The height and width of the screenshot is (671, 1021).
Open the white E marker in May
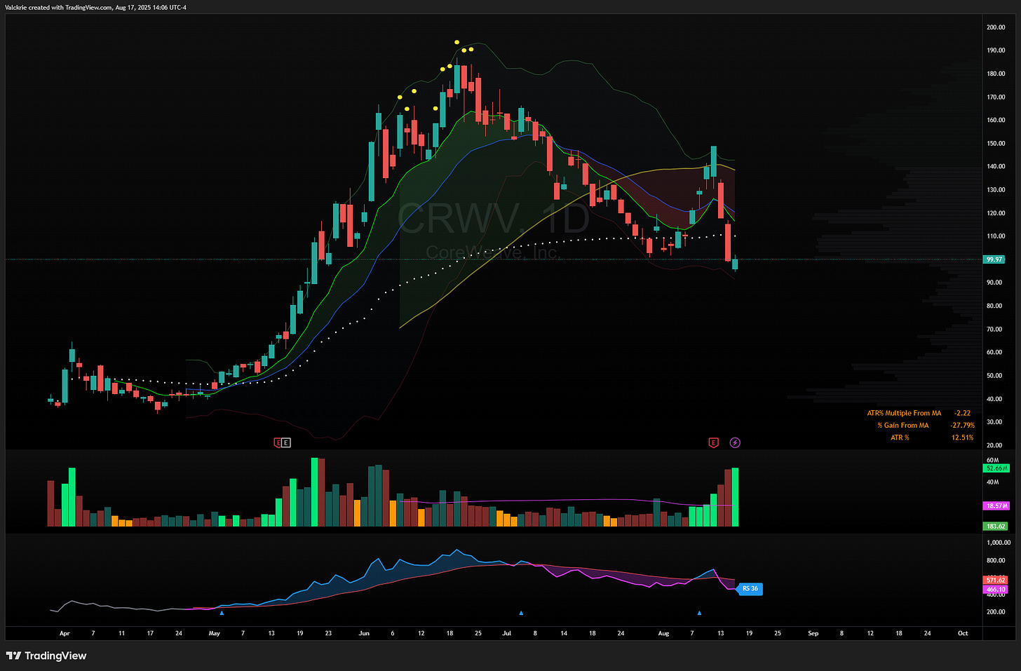click(x=285, y=442)
